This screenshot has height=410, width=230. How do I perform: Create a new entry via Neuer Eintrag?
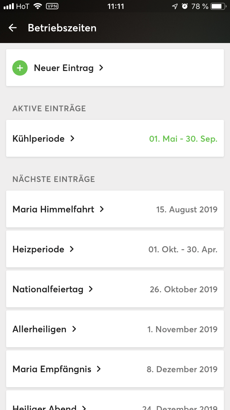click(x=64, y=68)
